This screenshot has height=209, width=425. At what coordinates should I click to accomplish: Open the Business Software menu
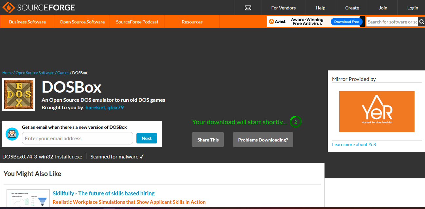(x=27, y=22)
